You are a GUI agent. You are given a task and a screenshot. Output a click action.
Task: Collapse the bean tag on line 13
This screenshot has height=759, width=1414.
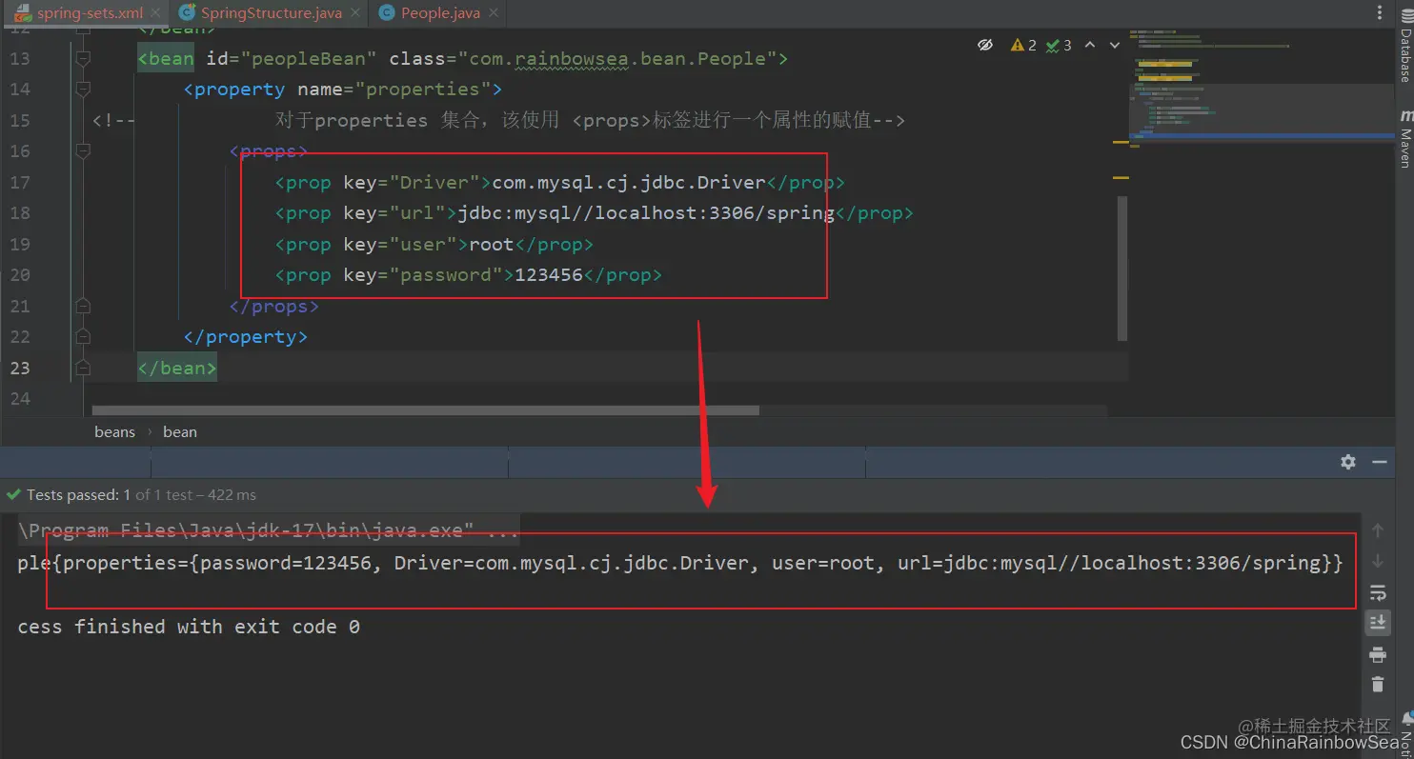(x=83, y=59)
